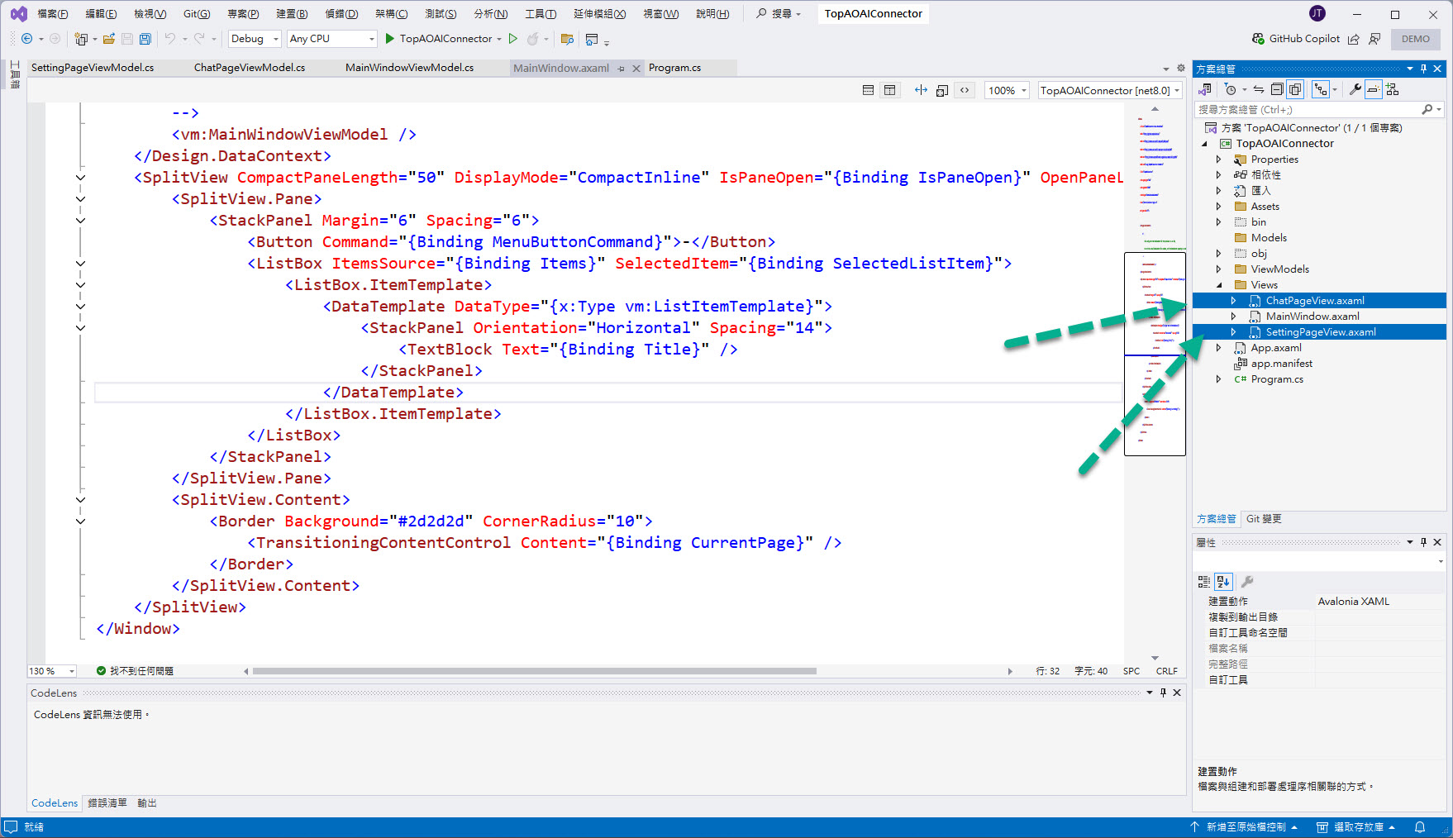Click Categorized view icon in Properties panel
This screenshot has width=1453, height=838.
(x=1204, y=582)
